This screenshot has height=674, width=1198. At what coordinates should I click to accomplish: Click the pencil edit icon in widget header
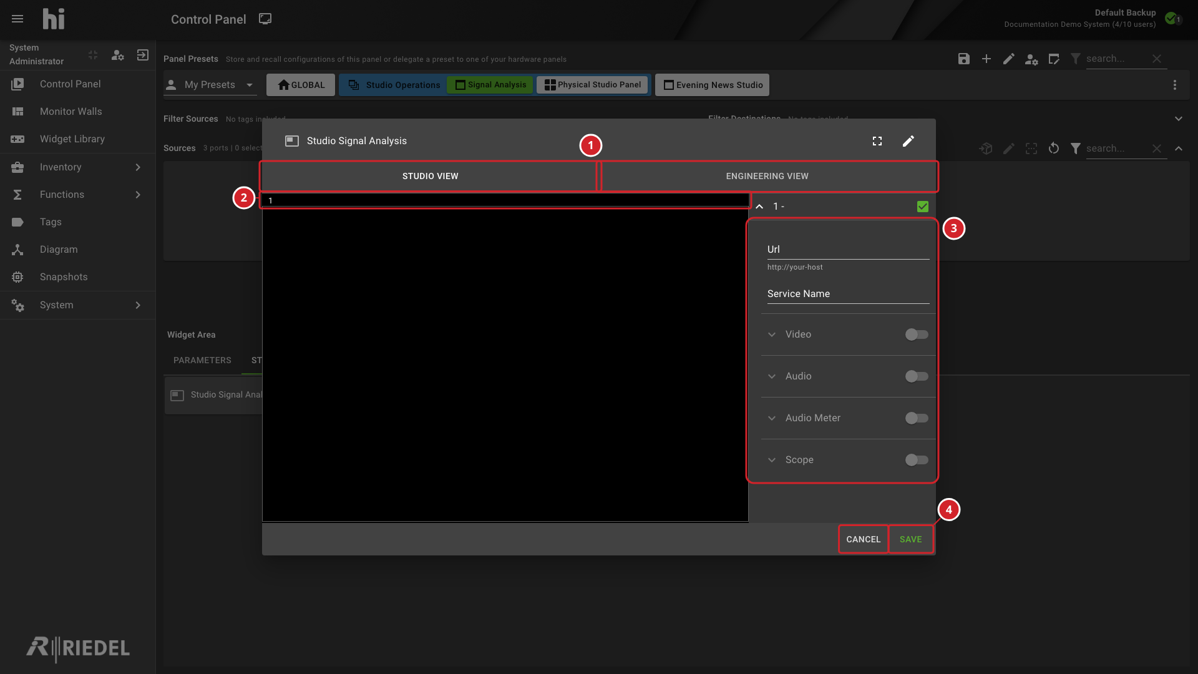point(908,141)
